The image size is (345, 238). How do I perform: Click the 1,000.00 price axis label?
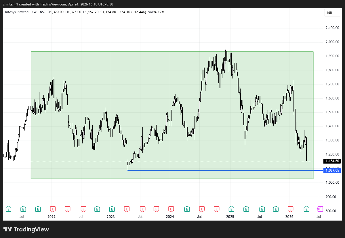[x=332, y=183]
